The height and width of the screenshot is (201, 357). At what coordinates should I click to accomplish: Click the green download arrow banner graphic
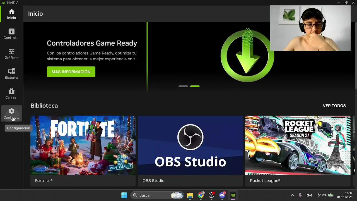(x=247, y=55)
